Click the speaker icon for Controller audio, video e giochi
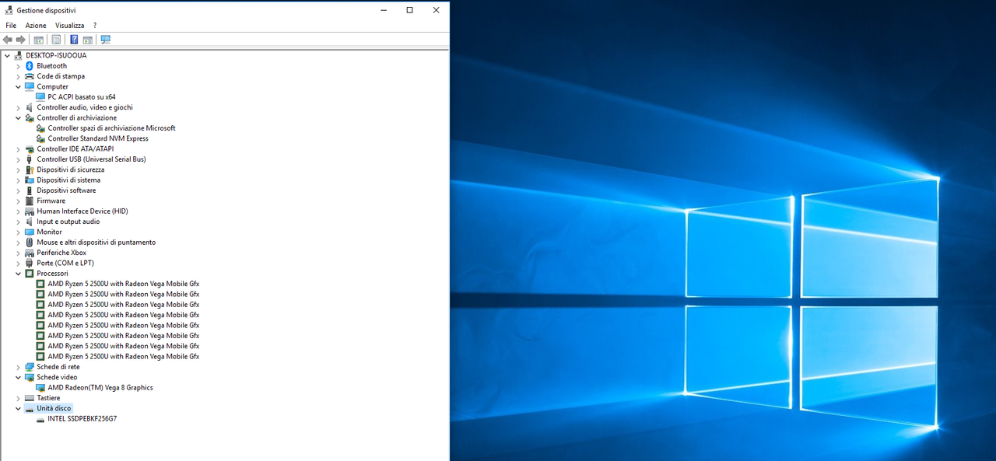 click(x=30, y=107)
